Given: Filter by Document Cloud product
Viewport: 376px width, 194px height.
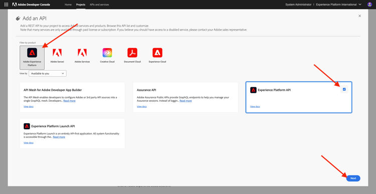Looking at the screenshot, I should point(132,56).
